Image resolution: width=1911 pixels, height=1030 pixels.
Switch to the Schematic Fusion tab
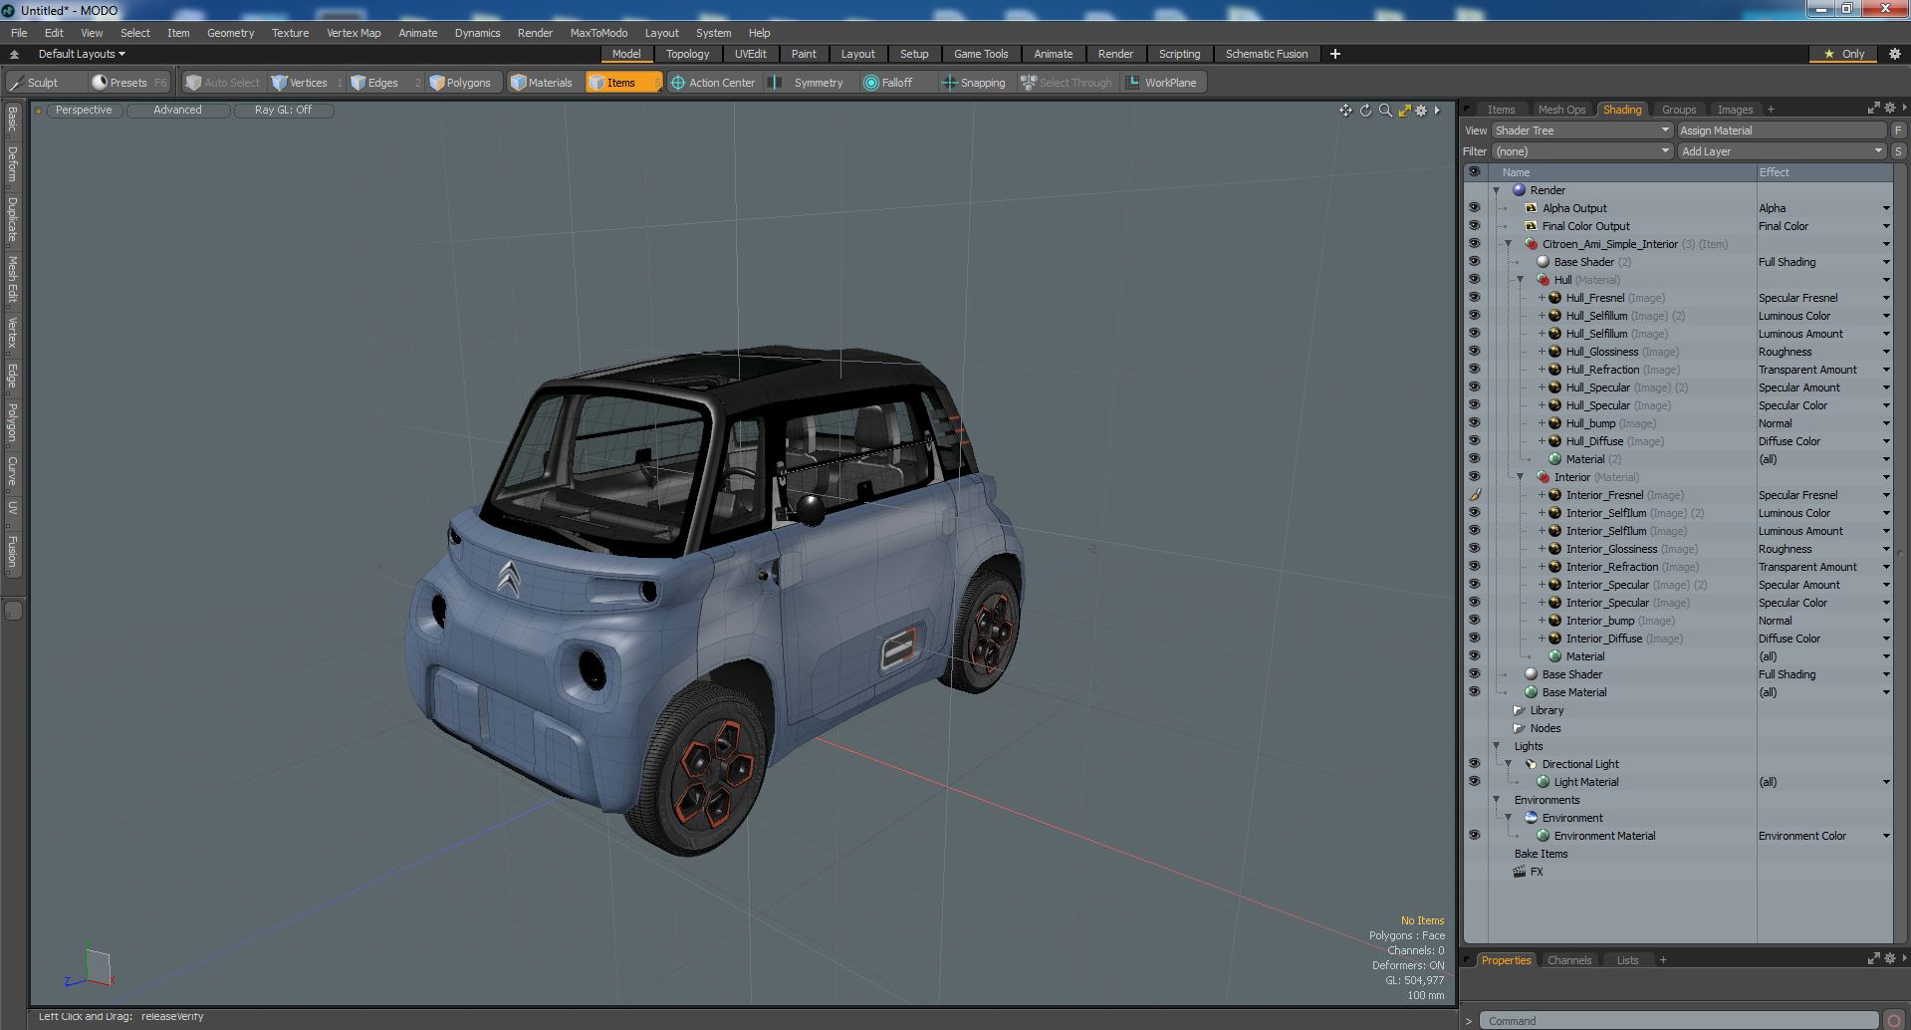tap(1267, 54)
